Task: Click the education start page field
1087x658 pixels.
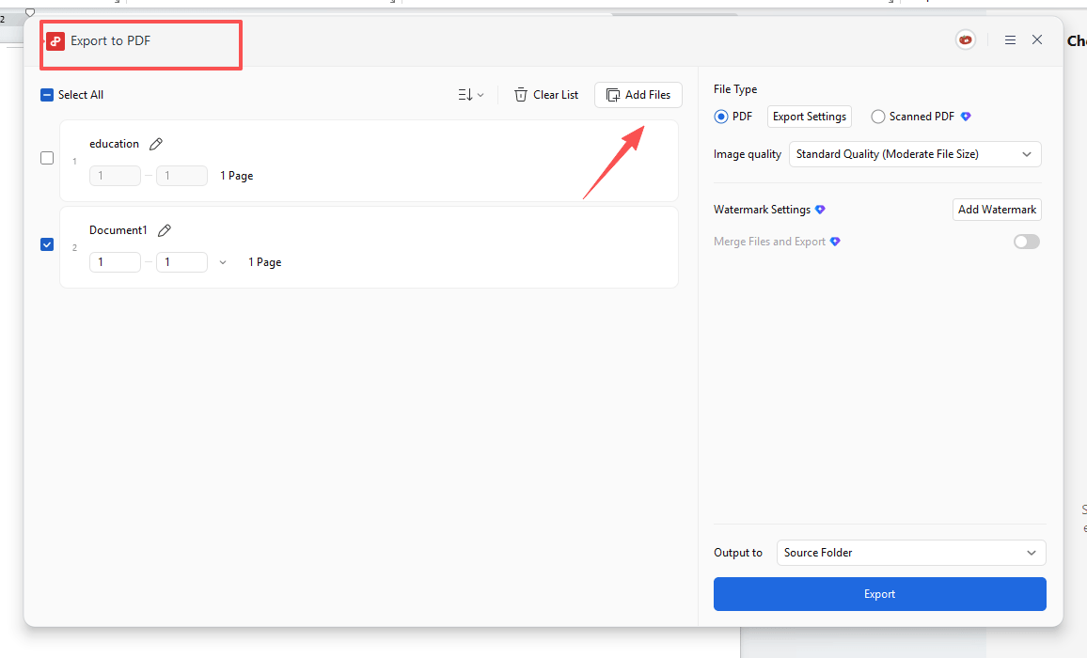Action: click(115, 176)
